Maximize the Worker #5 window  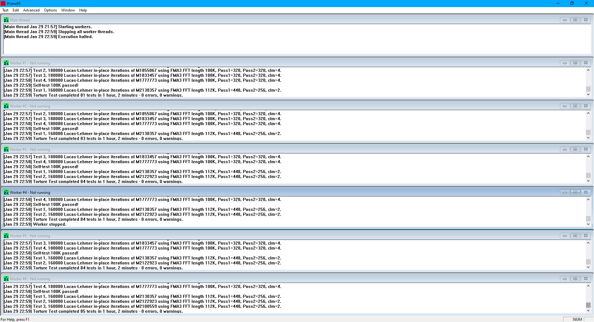(x=575, y=236)
